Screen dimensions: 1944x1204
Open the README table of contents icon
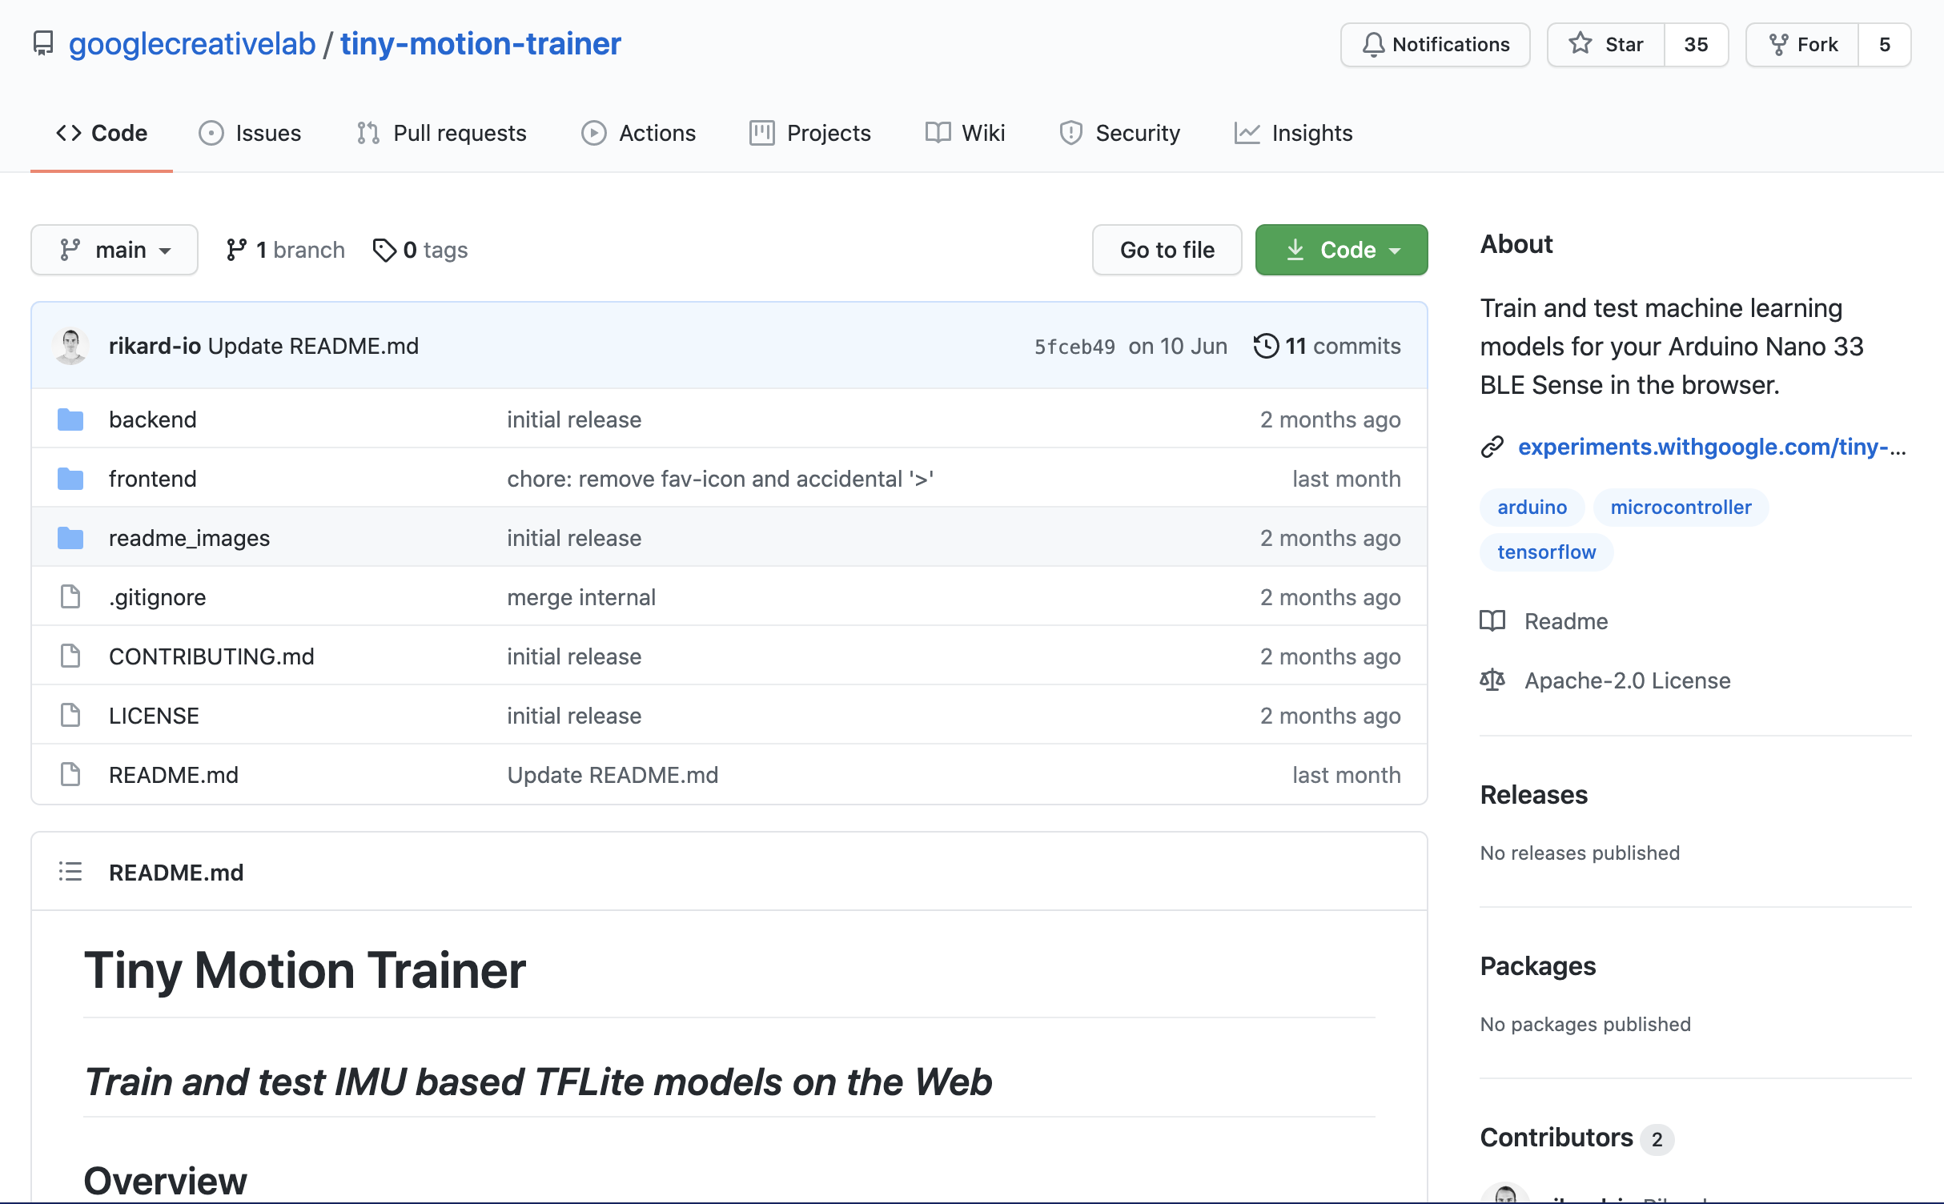pyautogui.click(x=70, y=872)
